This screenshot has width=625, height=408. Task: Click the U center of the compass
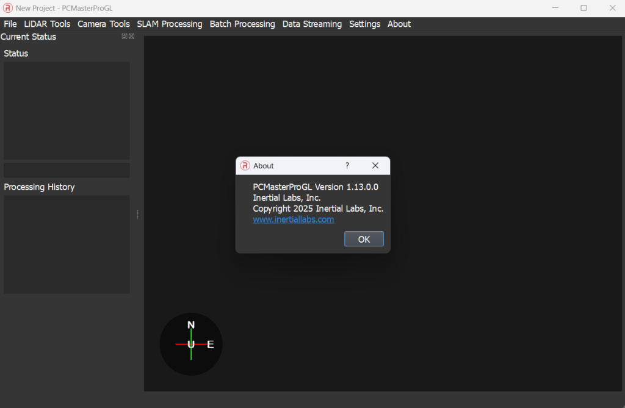191,345
